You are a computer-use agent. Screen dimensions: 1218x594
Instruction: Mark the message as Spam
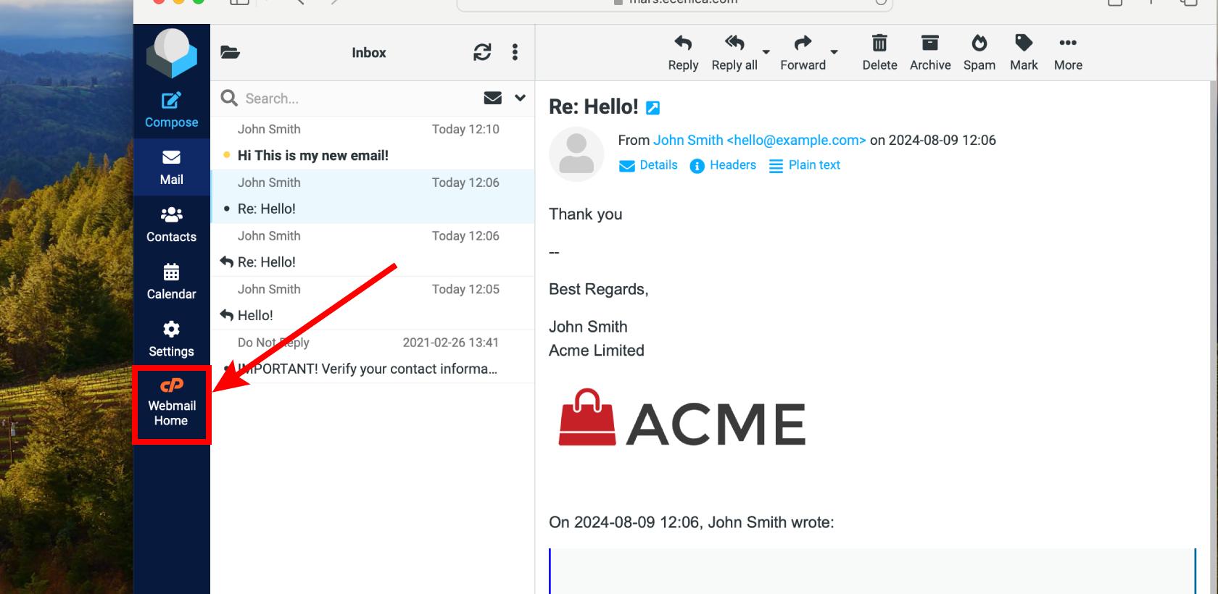pyautogui.click(x=979, y=53)
